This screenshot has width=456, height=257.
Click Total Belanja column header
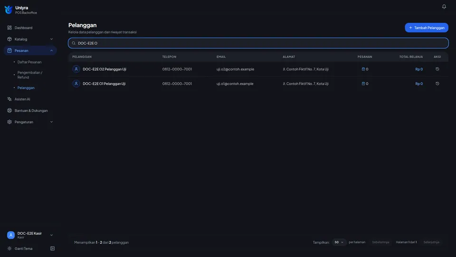(x=411, y=57)
